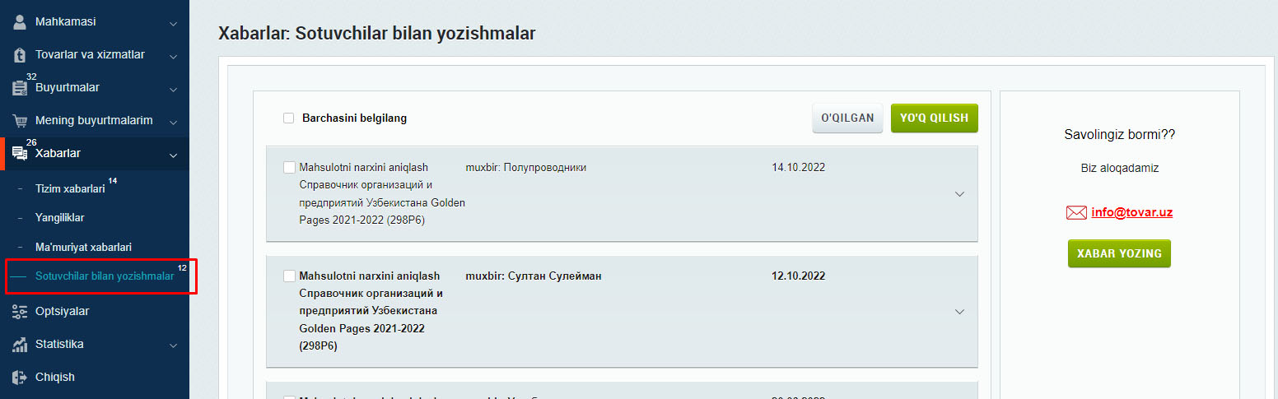This screenshot has height=399, width=1278.
Task: Click the Statistika chart icon
Action: pyautogui.click(x=20, y=345)
